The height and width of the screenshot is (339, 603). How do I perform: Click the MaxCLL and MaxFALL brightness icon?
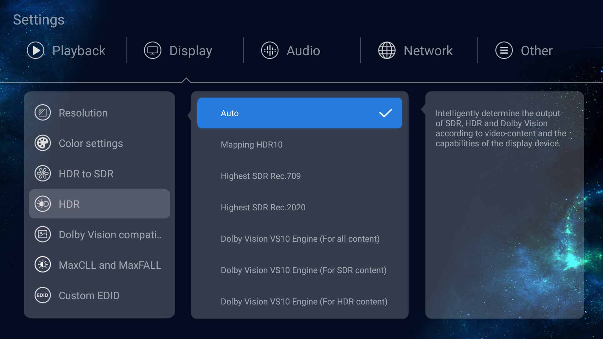43,265
